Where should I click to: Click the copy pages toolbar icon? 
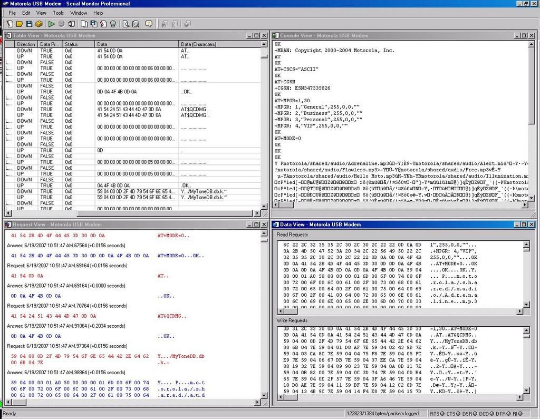(x=84, y=24)
